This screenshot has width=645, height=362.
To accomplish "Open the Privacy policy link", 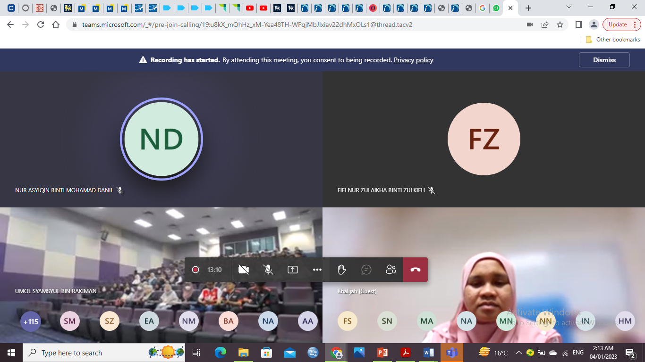I will (x=413, y=60).
